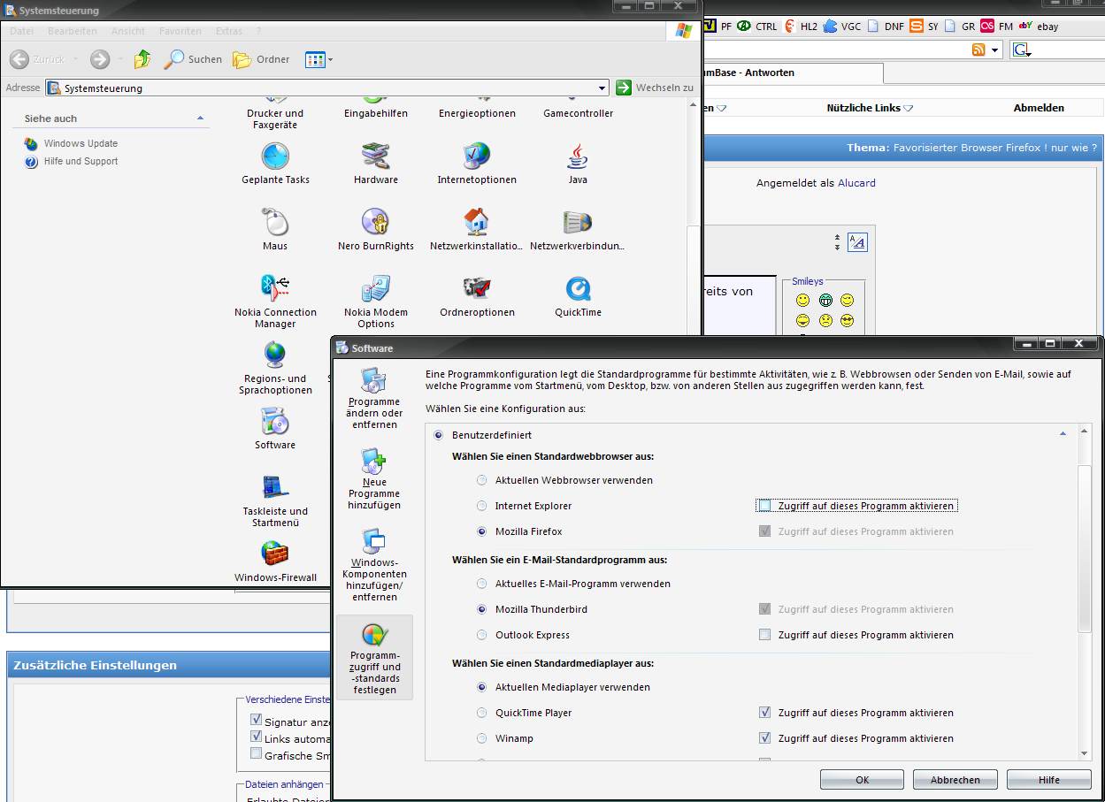Image resolution: width=1105 pixels, height=802 pixels.
Task: Click the Hilfe button in Software dialog
Action: [1049, 780]
